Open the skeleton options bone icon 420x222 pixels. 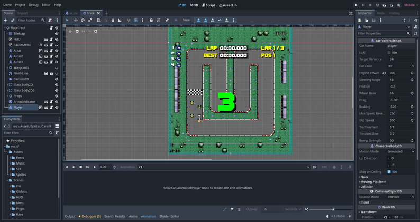[x=167, y=20]
